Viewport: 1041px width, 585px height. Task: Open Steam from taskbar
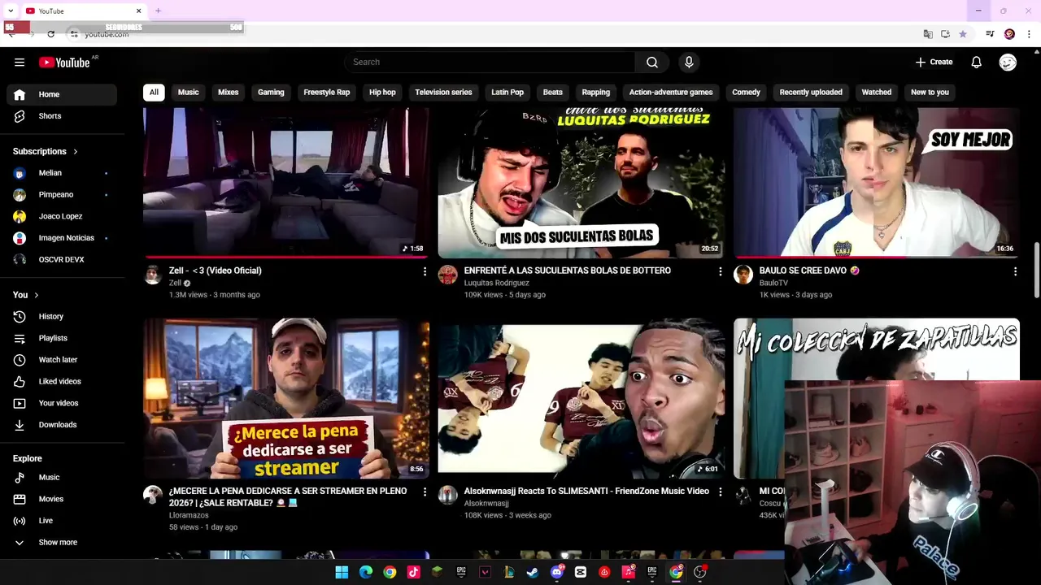coord(533,572)
